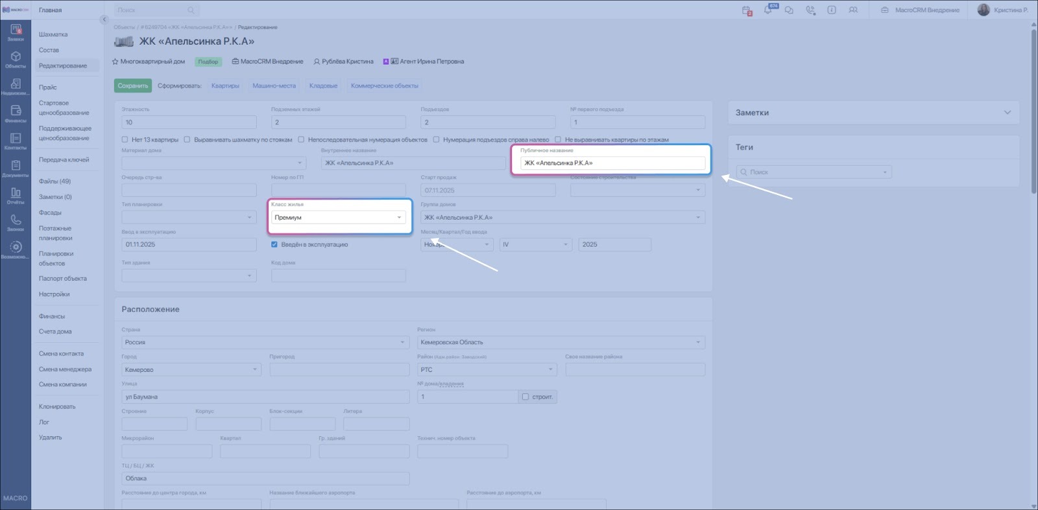Go to Объекты in the sidebar

(x=16, y=60)
